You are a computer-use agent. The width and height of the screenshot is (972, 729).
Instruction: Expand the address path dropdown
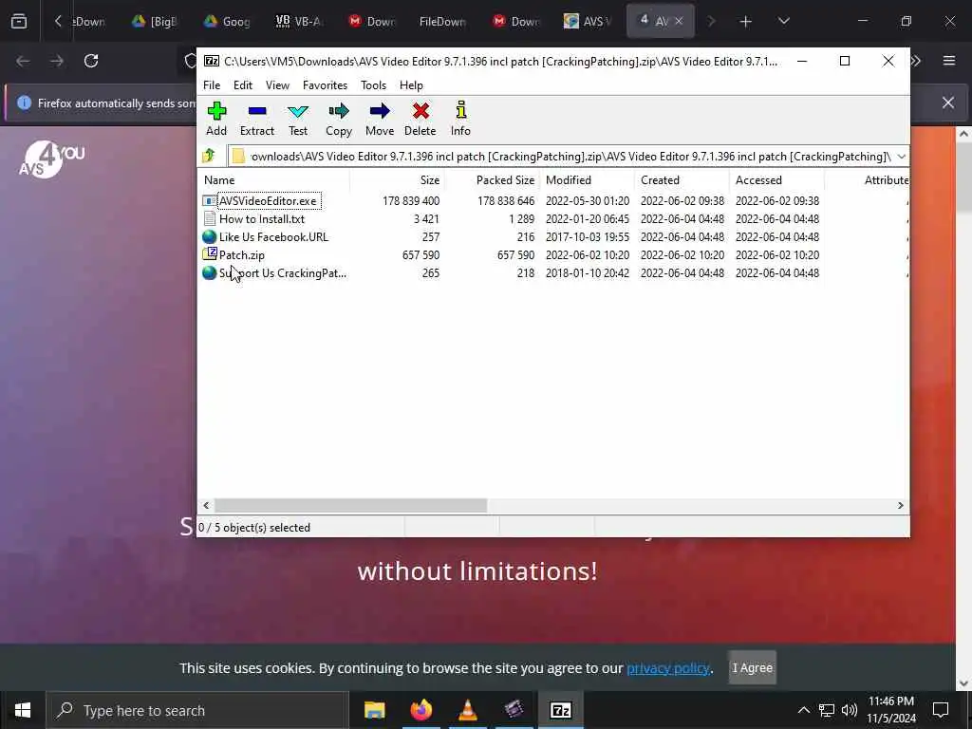tap(902, 157)
